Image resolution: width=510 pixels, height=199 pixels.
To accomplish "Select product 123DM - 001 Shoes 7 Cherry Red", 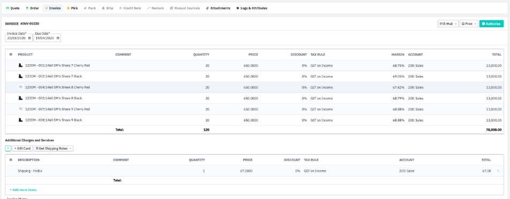I will click(57, 66).
